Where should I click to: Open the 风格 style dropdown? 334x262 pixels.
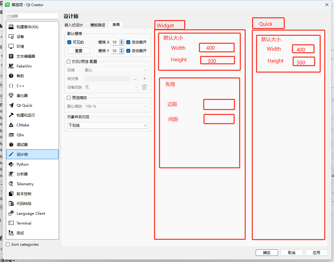click(x=116, y=70)
